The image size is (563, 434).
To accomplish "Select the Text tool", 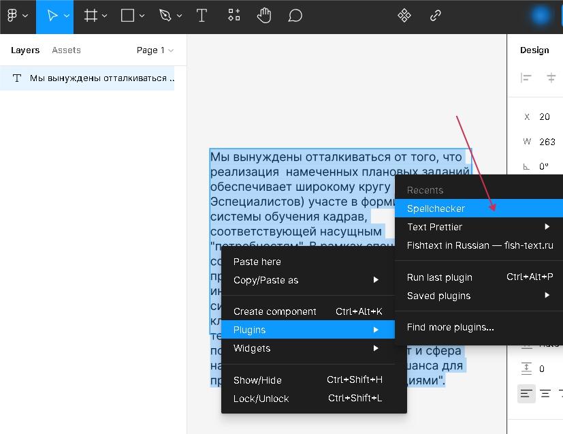I will click(x=202, y=16).
